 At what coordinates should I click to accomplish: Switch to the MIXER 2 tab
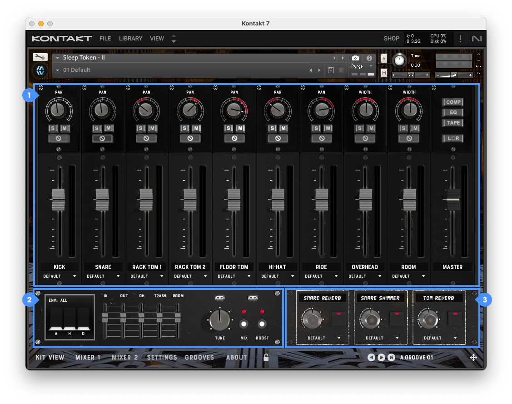click(x=124, y=358)
